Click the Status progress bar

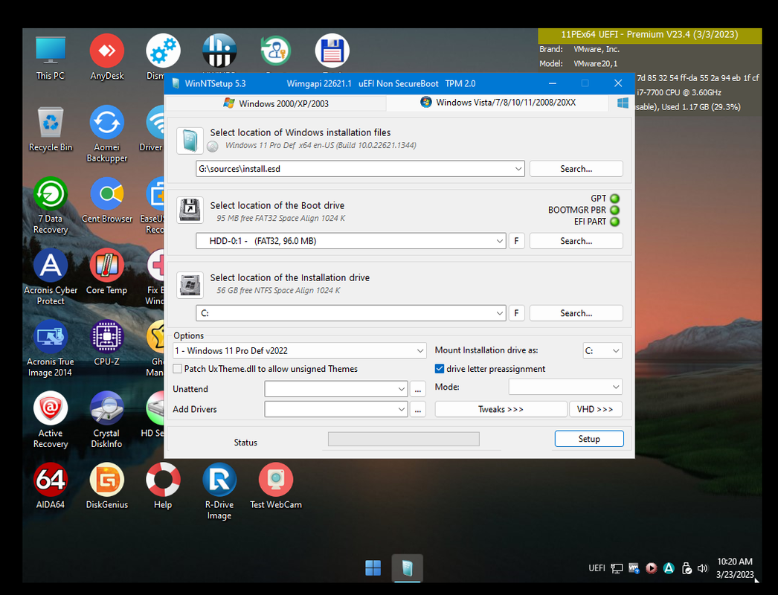(403, 439)
